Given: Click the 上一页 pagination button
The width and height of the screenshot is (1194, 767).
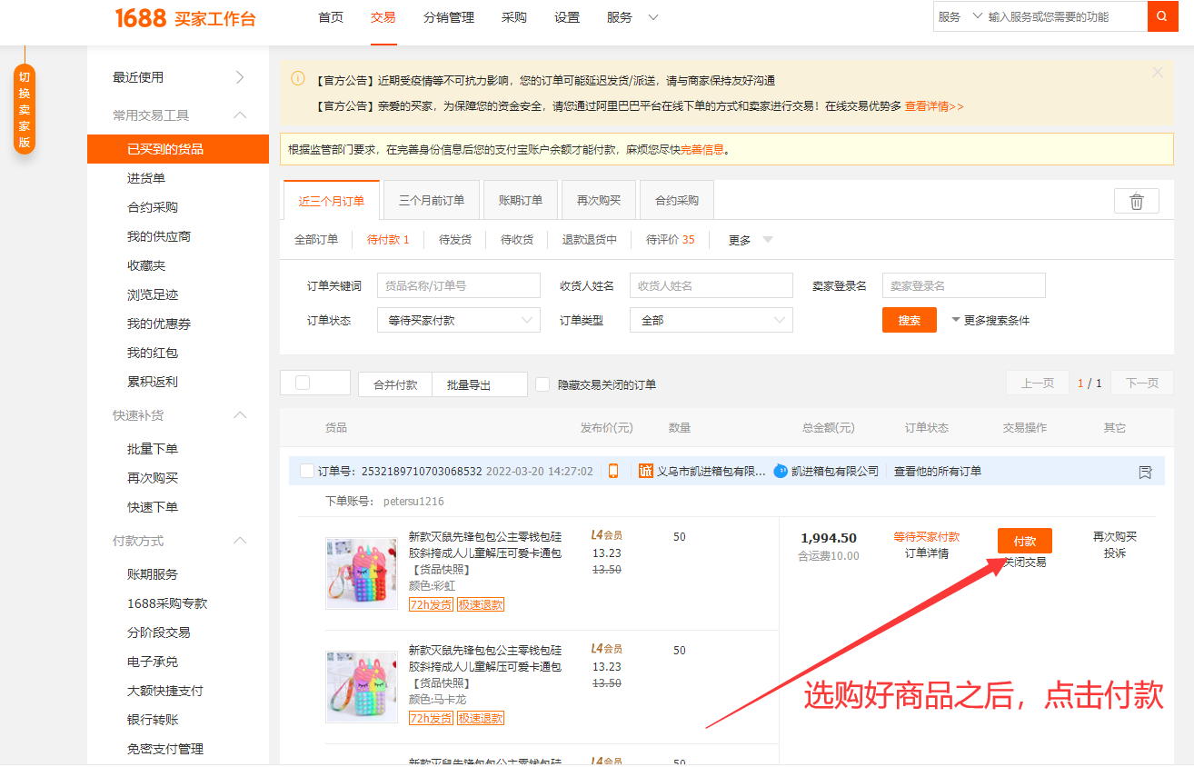Looking at the screenshot, I should [x=1038, y=383].
